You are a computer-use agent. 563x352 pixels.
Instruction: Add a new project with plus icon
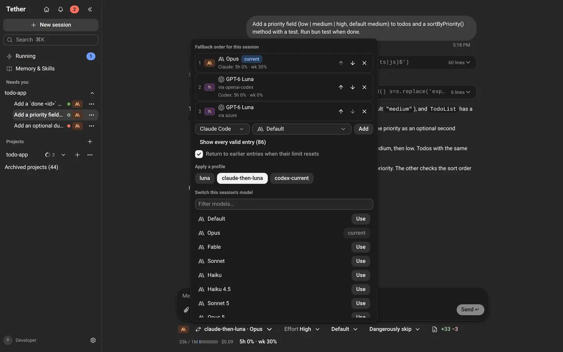[x=90, y=142]
